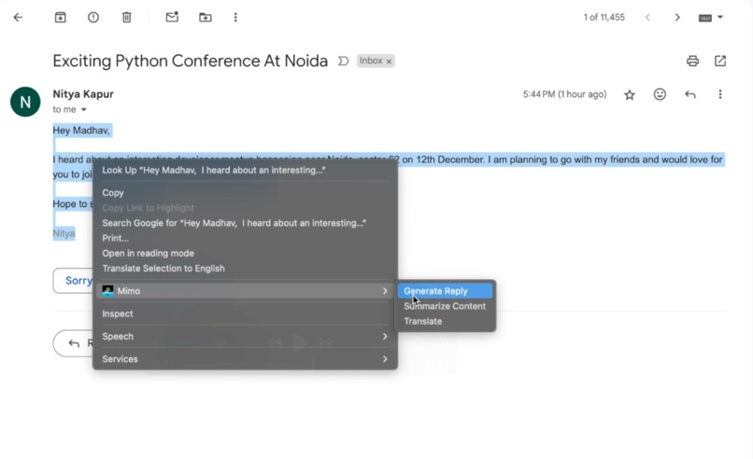
Task: Select Open in reading mode
Action: 245,253
